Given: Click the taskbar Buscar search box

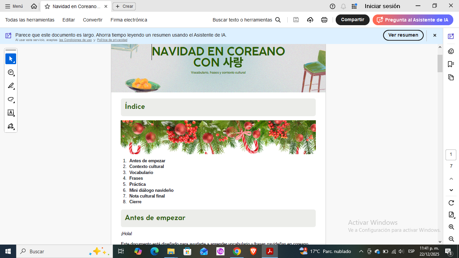Looking at the screenshot, I should [65, 251].
